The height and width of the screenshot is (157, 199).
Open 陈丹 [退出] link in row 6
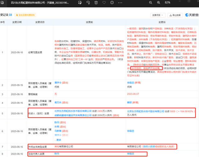tap(60, 122)
